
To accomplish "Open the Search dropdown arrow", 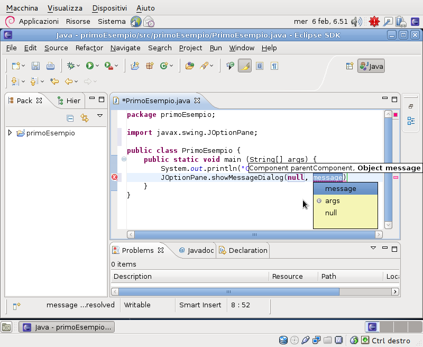I will coord(212,66).
